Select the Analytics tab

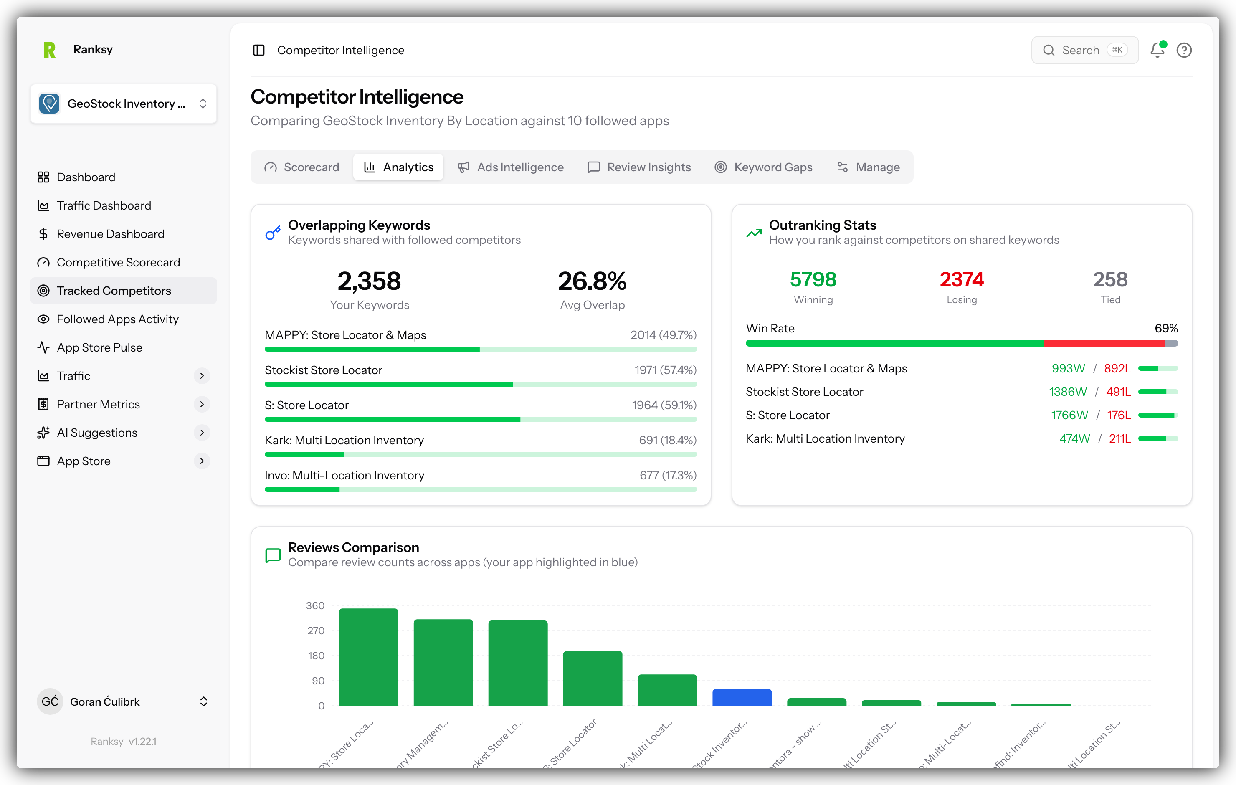[x=398, y=167]
